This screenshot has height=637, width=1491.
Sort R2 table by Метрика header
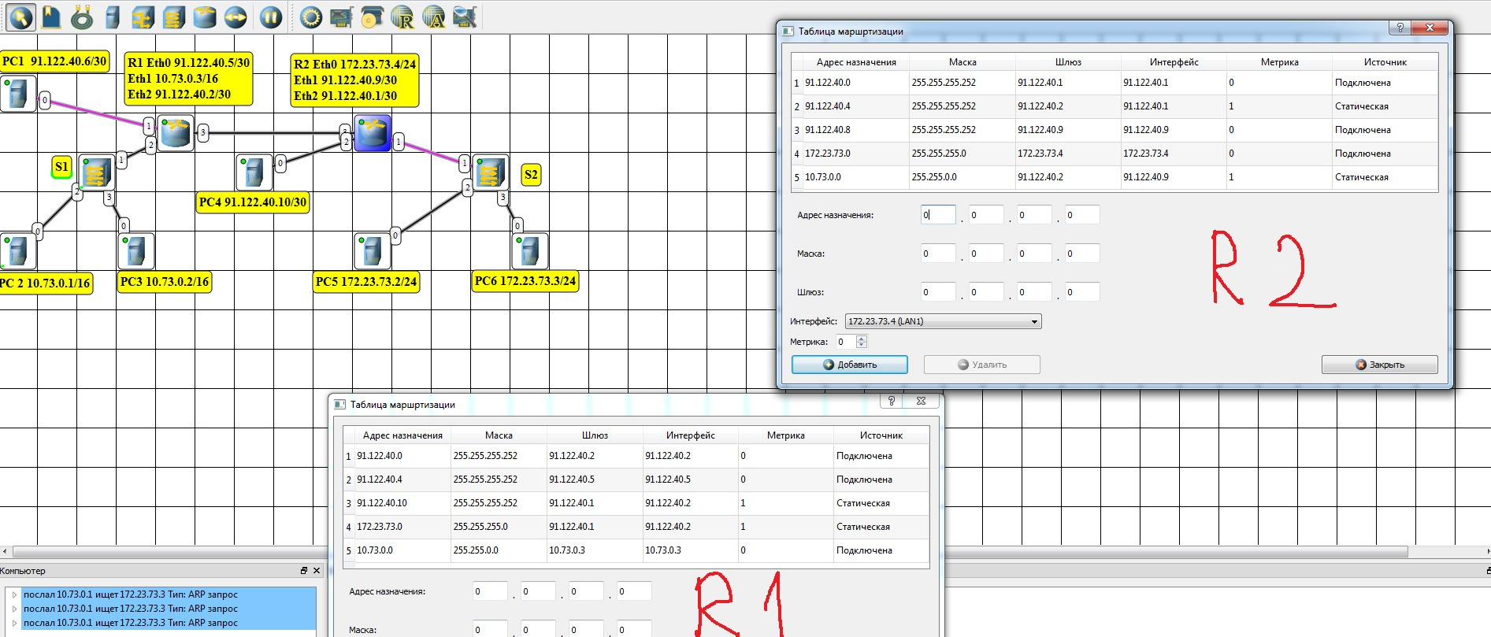(x=1279, y=62)
